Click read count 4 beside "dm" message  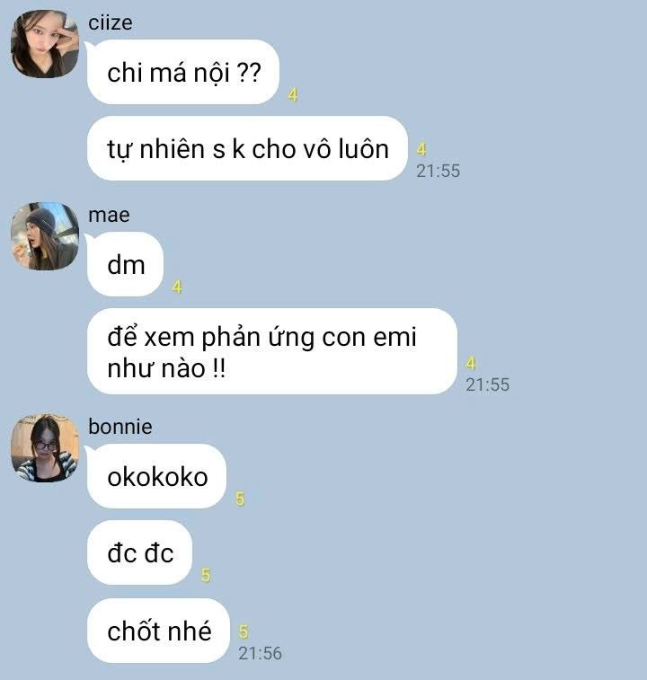pyautogui.click(x=177, y=287)
